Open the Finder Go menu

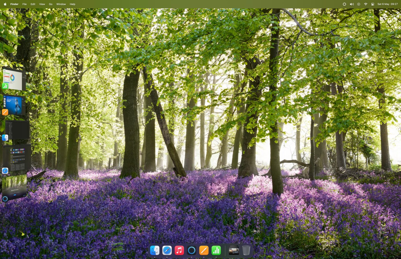pyautogui.click(x=51, y=4)
